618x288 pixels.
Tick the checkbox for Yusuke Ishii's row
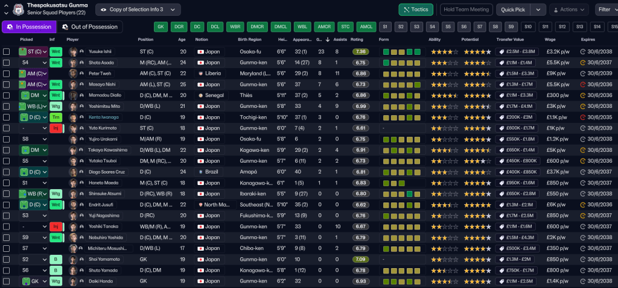7,52
